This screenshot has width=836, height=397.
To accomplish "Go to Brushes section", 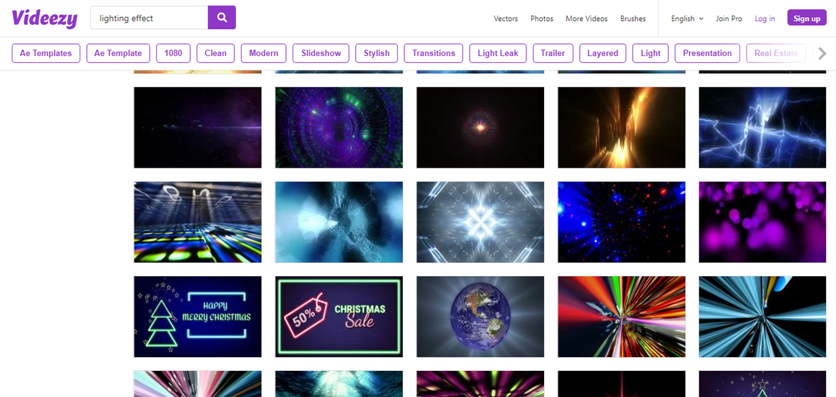I will [633, 18].
